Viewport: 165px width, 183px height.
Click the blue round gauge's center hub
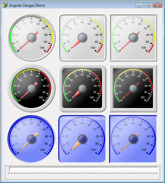31,139
